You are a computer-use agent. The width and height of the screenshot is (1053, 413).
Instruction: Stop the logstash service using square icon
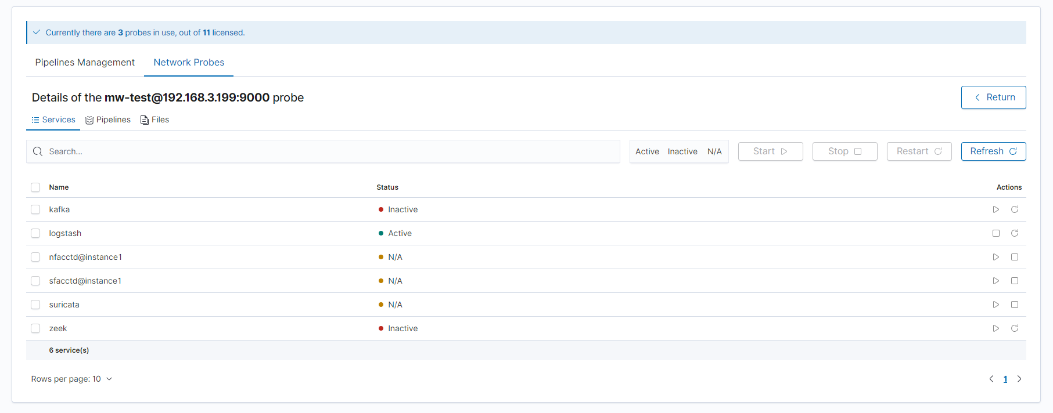[996, 233]
